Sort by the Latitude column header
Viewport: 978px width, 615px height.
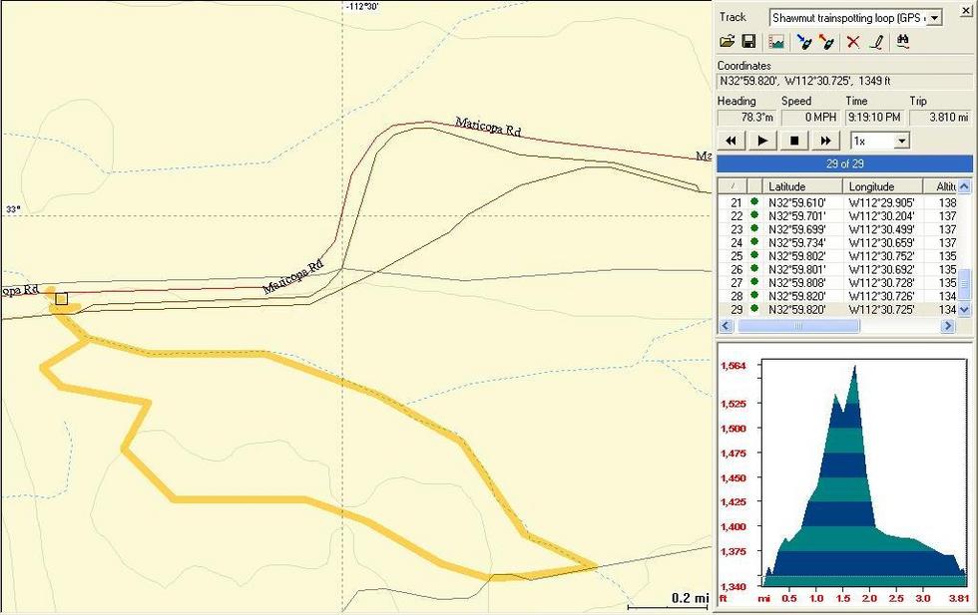(x=802, y=186)
